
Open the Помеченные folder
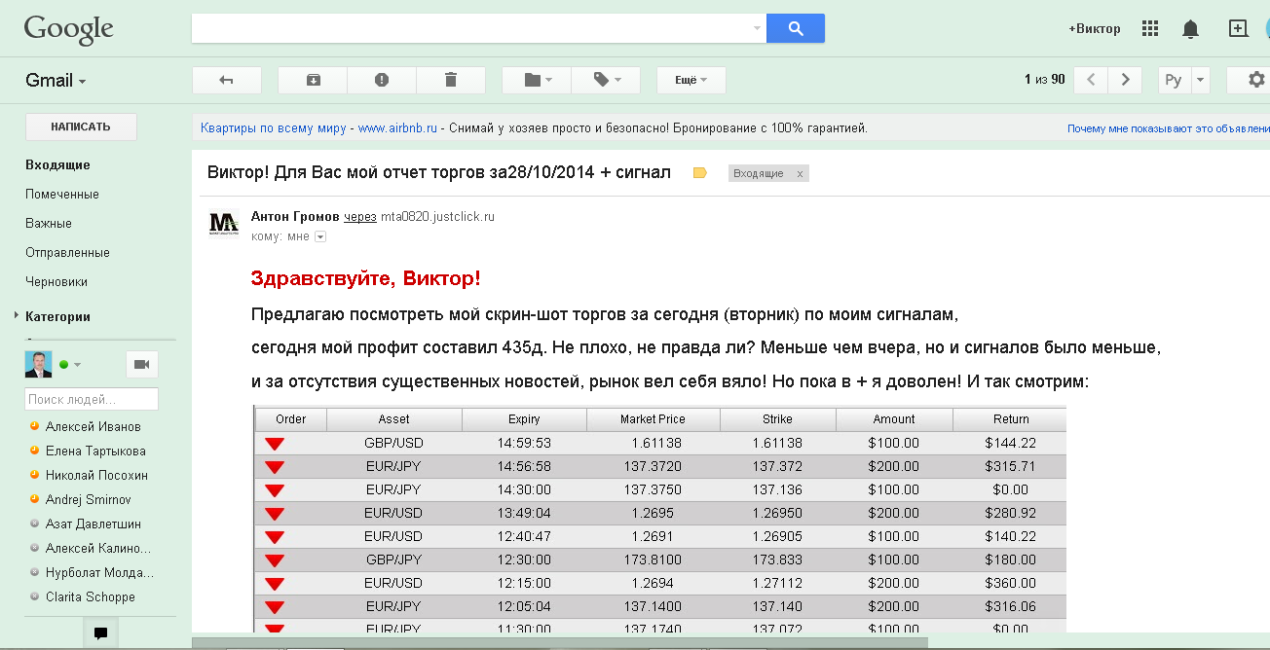pos(62,195)
